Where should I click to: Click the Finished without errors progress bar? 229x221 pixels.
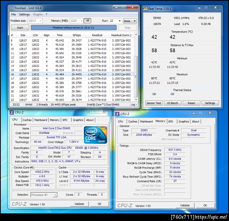pos(74,27)
